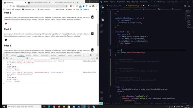This screenshot has width=193, height=108.
Task: Open VS Code Source Control icon
Action: point(102,19)
